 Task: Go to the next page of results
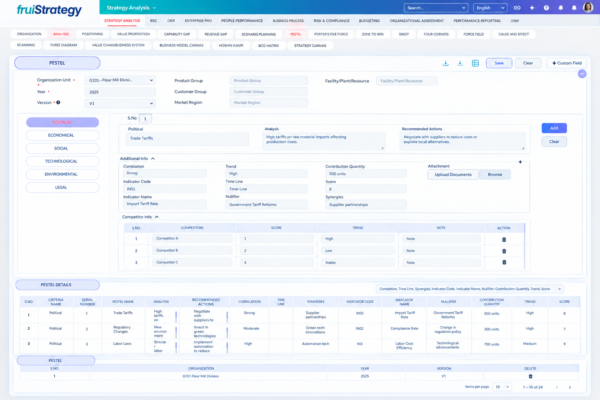(x=570, y=387)
